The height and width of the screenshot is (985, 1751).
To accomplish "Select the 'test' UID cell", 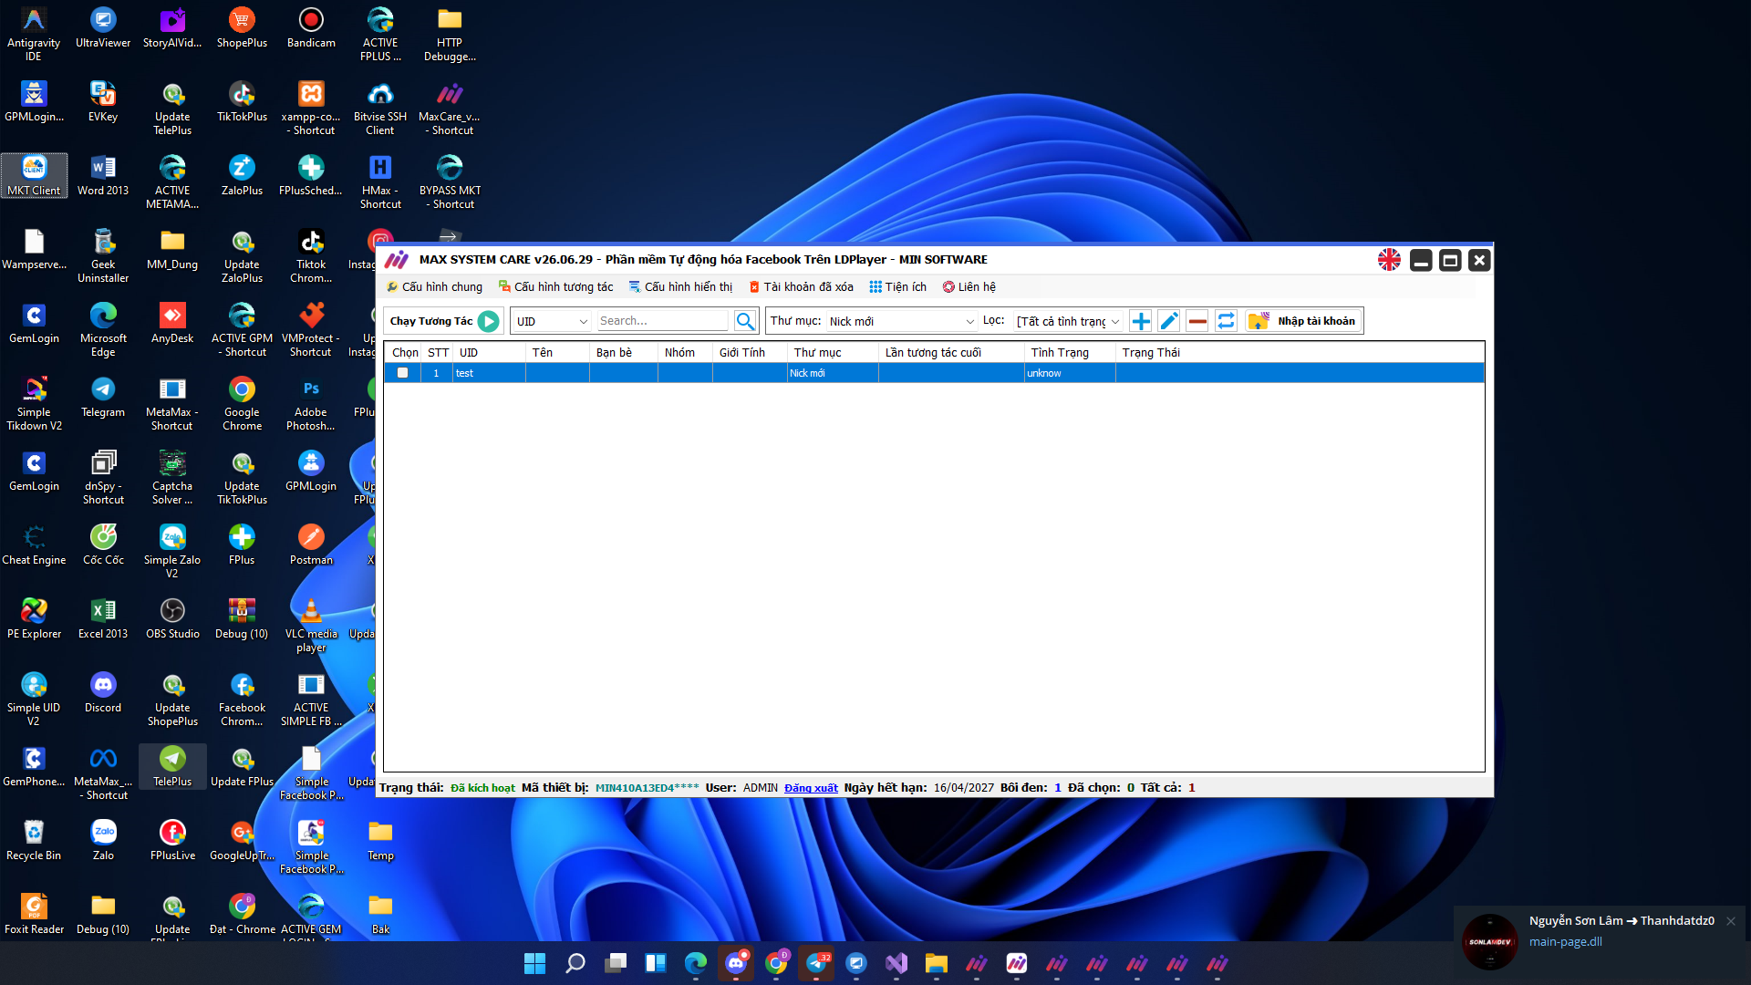I will pyautogui.click(x=489, y=373).
